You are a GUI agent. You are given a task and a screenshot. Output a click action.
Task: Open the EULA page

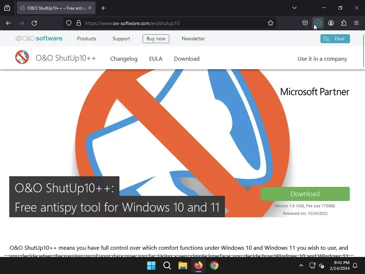(156, 59)
